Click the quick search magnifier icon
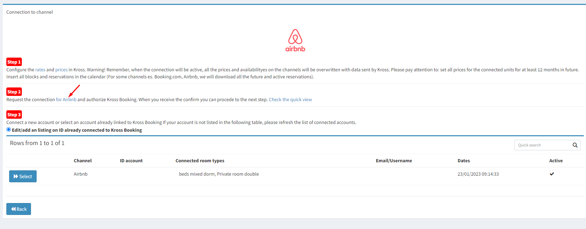 (x=575, y=145)
